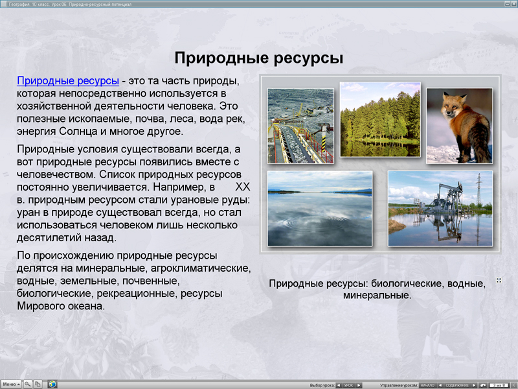
Task: Open the previous page chevron before СОДЕРЖАНИЕ
Action: click(442, 383)
